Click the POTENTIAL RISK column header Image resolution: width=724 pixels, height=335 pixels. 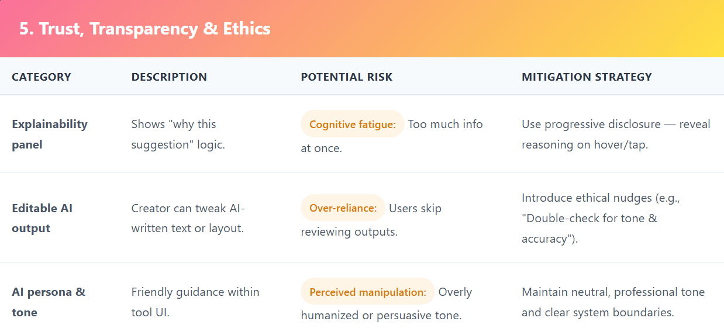point(346,77)
